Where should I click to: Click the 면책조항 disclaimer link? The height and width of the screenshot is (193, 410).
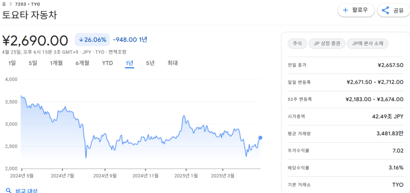[118, 52]
